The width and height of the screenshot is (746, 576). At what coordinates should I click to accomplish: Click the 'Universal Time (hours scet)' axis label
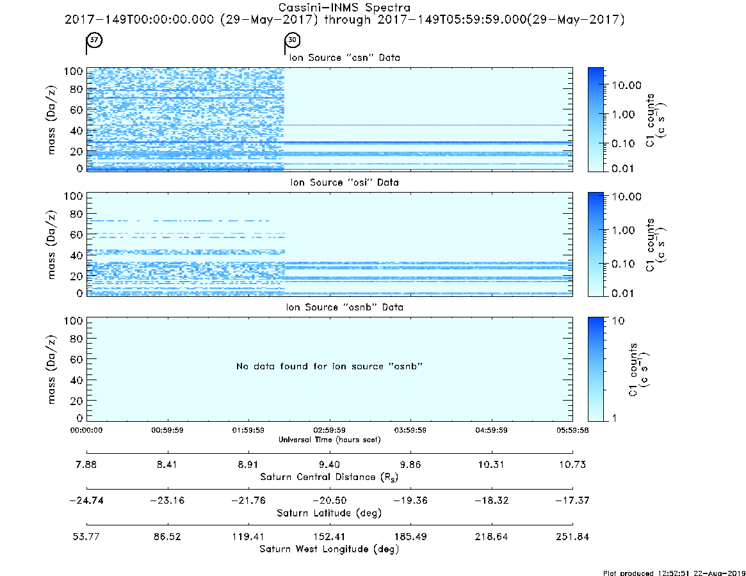pos(329,440)
